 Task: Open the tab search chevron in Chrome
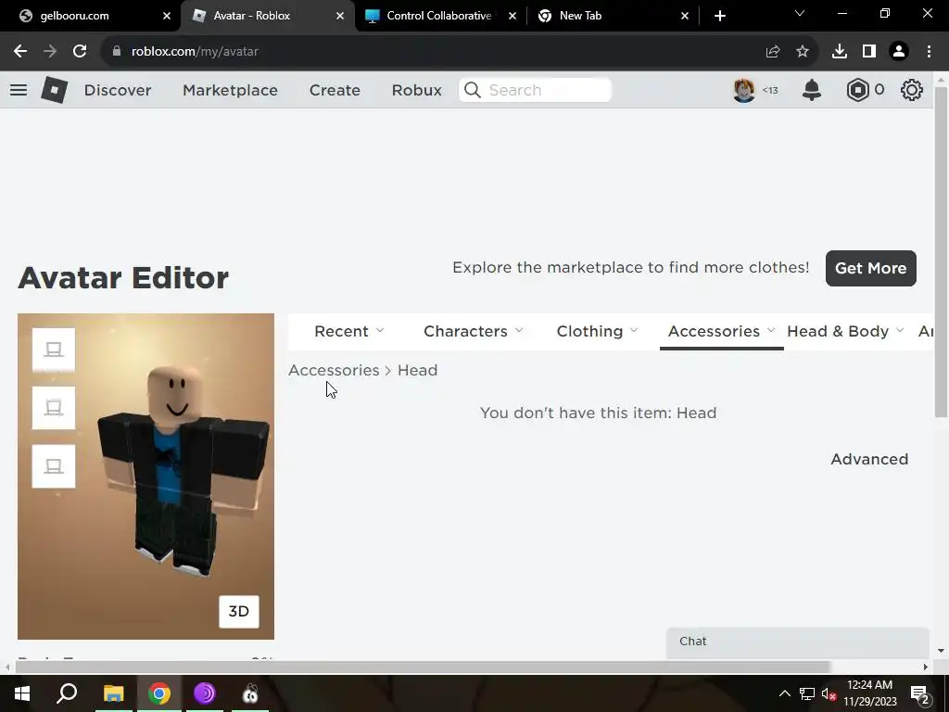(x=800, y=13)
